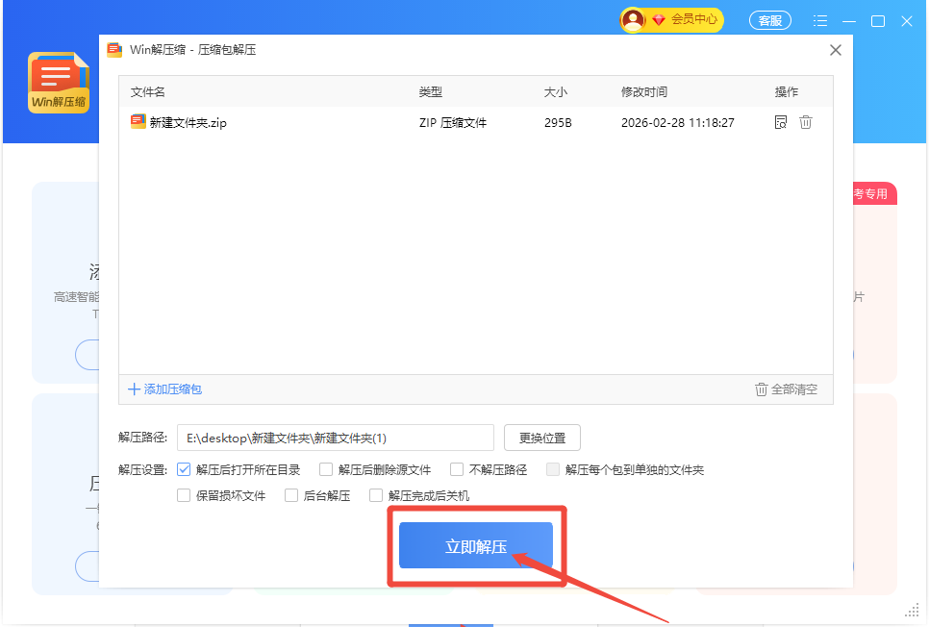Click the 立即解压 button
Image resolution: width=929 pixels, height=627 pixels.
tap(475, 545)
